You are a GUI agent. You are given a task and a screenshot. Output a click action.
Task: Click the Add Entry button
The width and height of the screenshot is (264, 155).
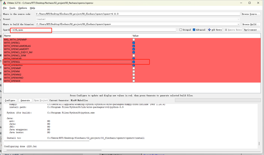pyautogui.click(x=215, y=30)
